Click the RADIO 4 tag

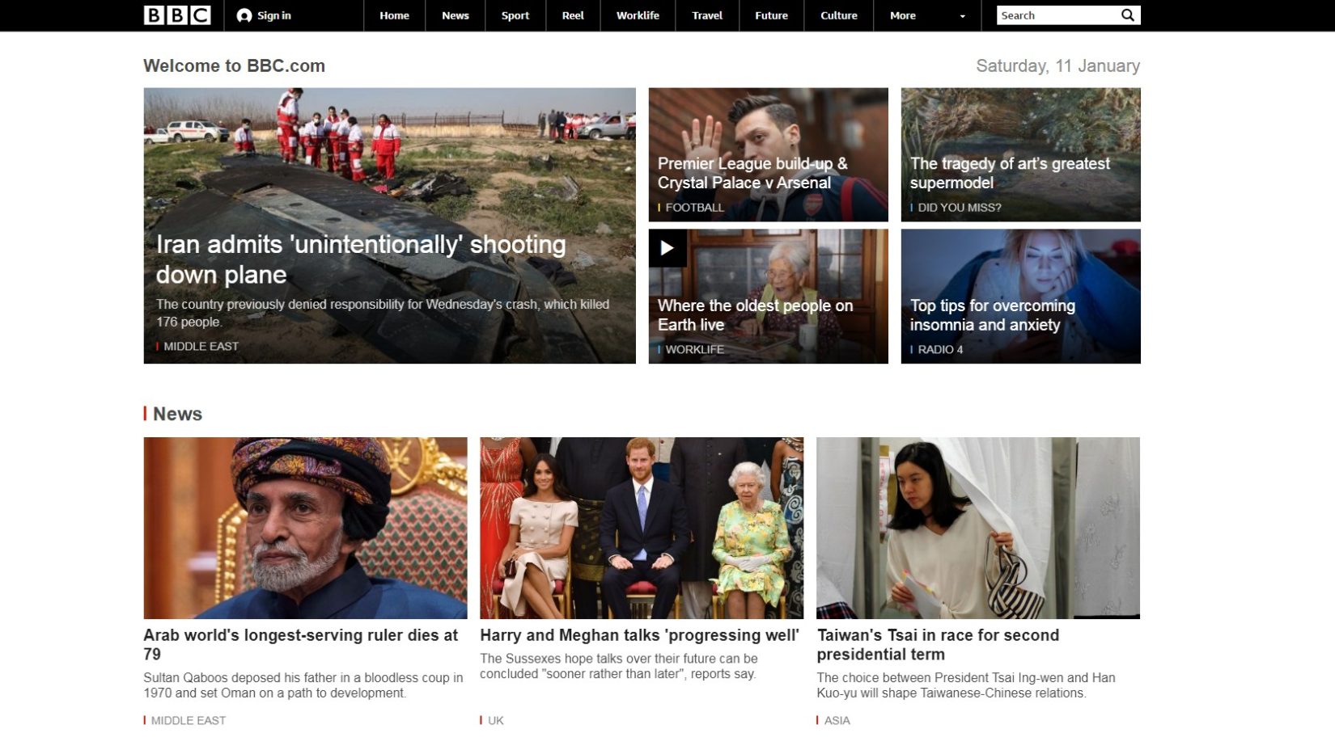coord(940,350)
